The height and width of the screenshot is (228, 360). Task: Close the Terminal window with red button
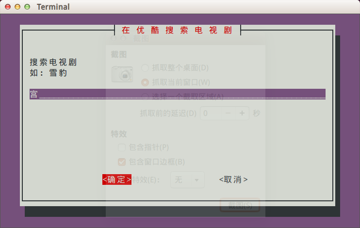pyautogui.click(x=8, y=7)
